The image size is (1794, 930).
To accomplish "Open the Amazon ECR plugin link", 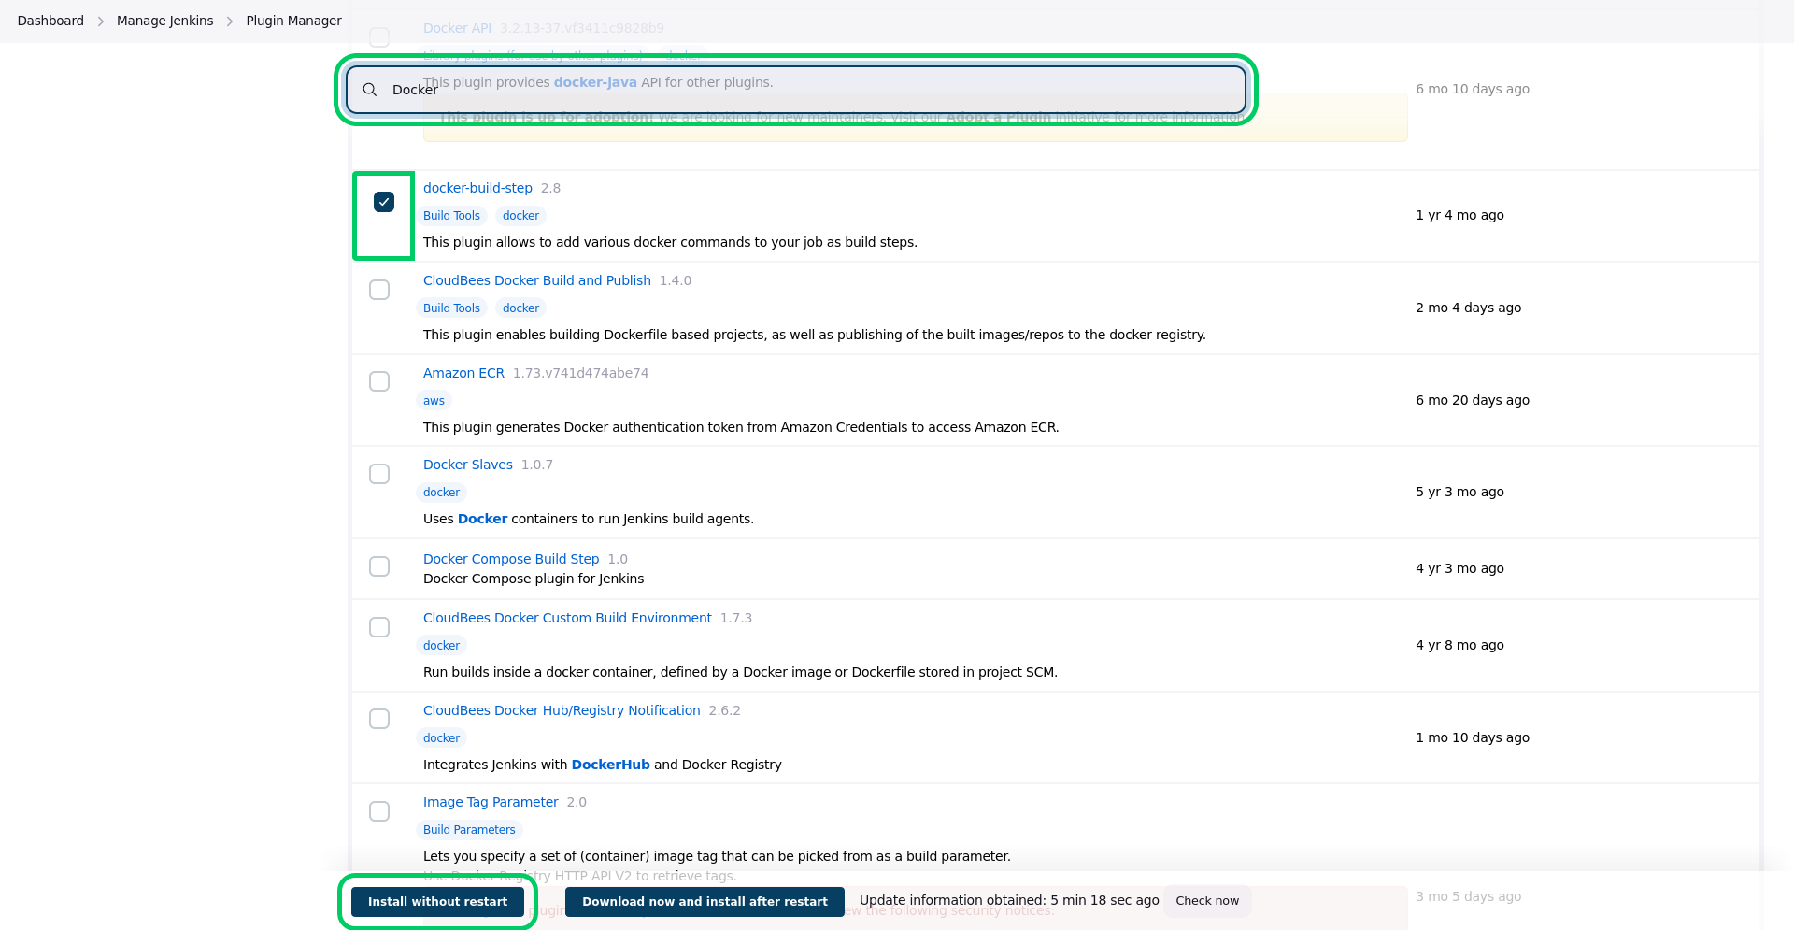I will click(x=463, y=373).
